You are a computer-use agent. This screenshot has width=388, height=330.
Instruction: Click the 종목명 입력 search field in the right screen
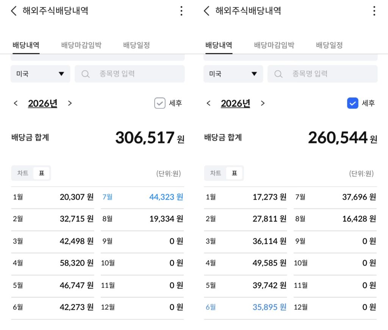pyautogui.click(x=322, y=74)
